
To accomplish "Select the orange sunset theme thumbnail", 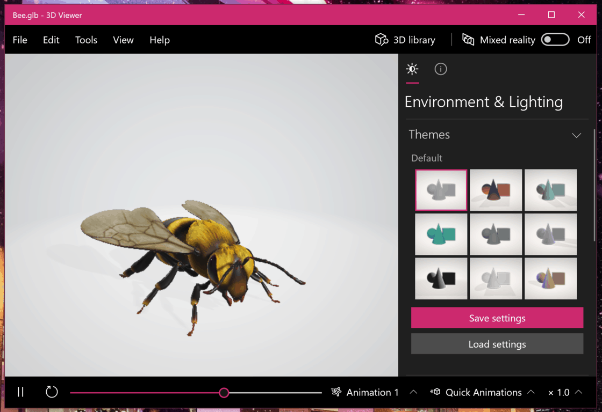I will pyautogui.click(x=496, y=190).
